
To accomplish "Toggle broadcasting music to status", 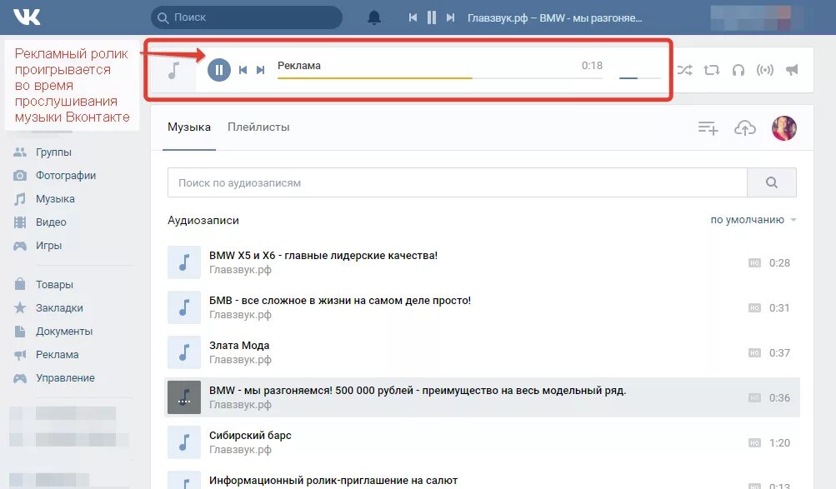I will (x=764, y=70).
